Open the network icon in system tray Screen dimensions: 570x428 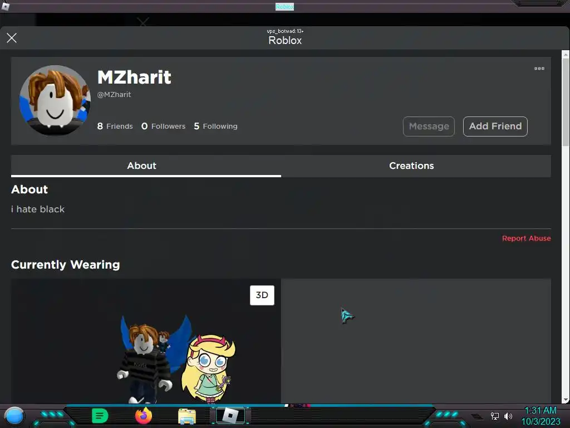pyautogui.click(x=495, y=416)
